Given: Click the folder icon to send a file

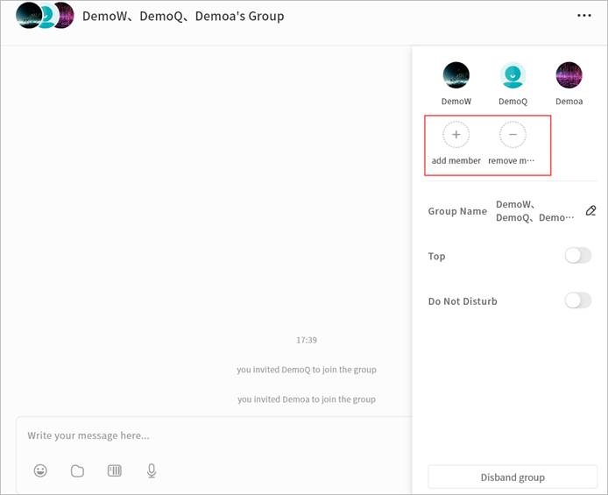Looking at the screenshot, I should [x=77, y=470].
